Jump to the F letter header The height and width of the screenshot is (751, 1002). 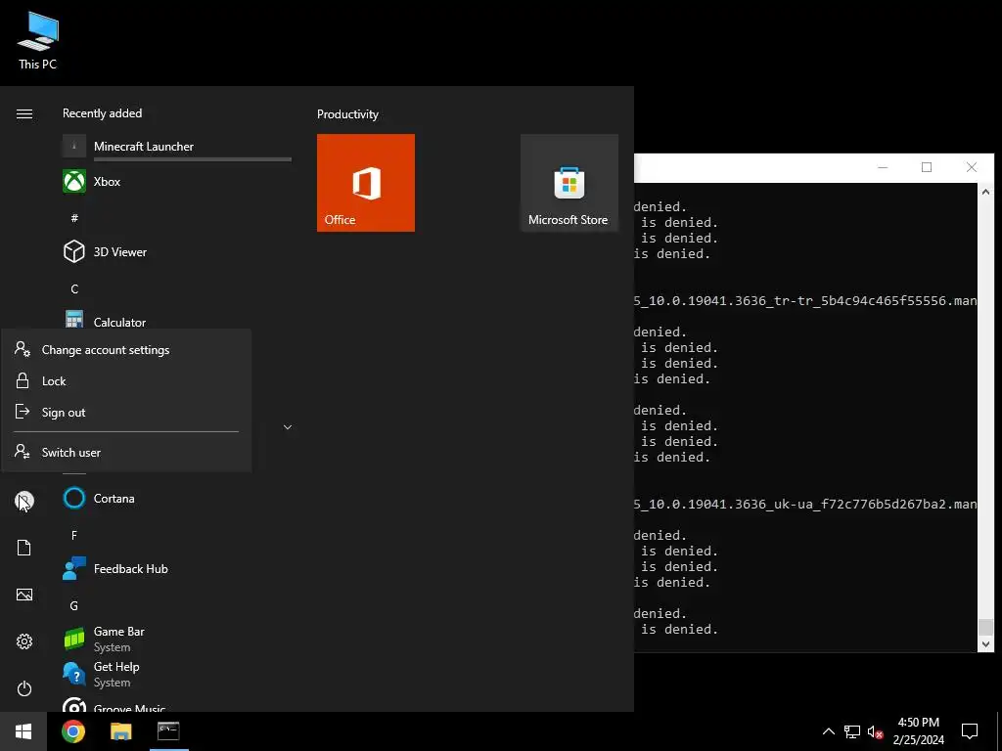pos(74,535)
